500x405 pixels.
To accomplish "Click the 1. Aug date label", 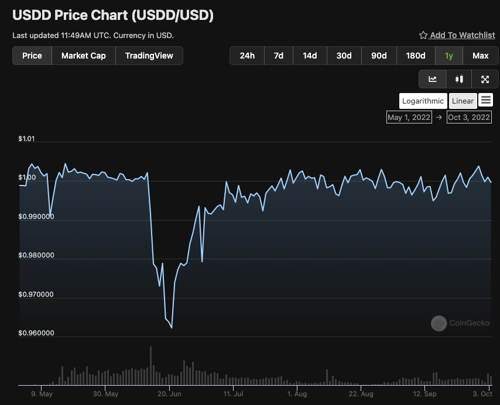I will tap(297, 394).
